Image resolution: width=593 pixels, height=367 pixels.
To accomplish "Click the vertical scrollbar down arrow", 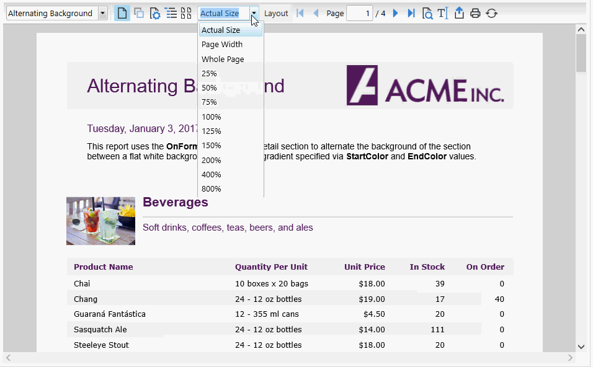I will coord(581,347).
